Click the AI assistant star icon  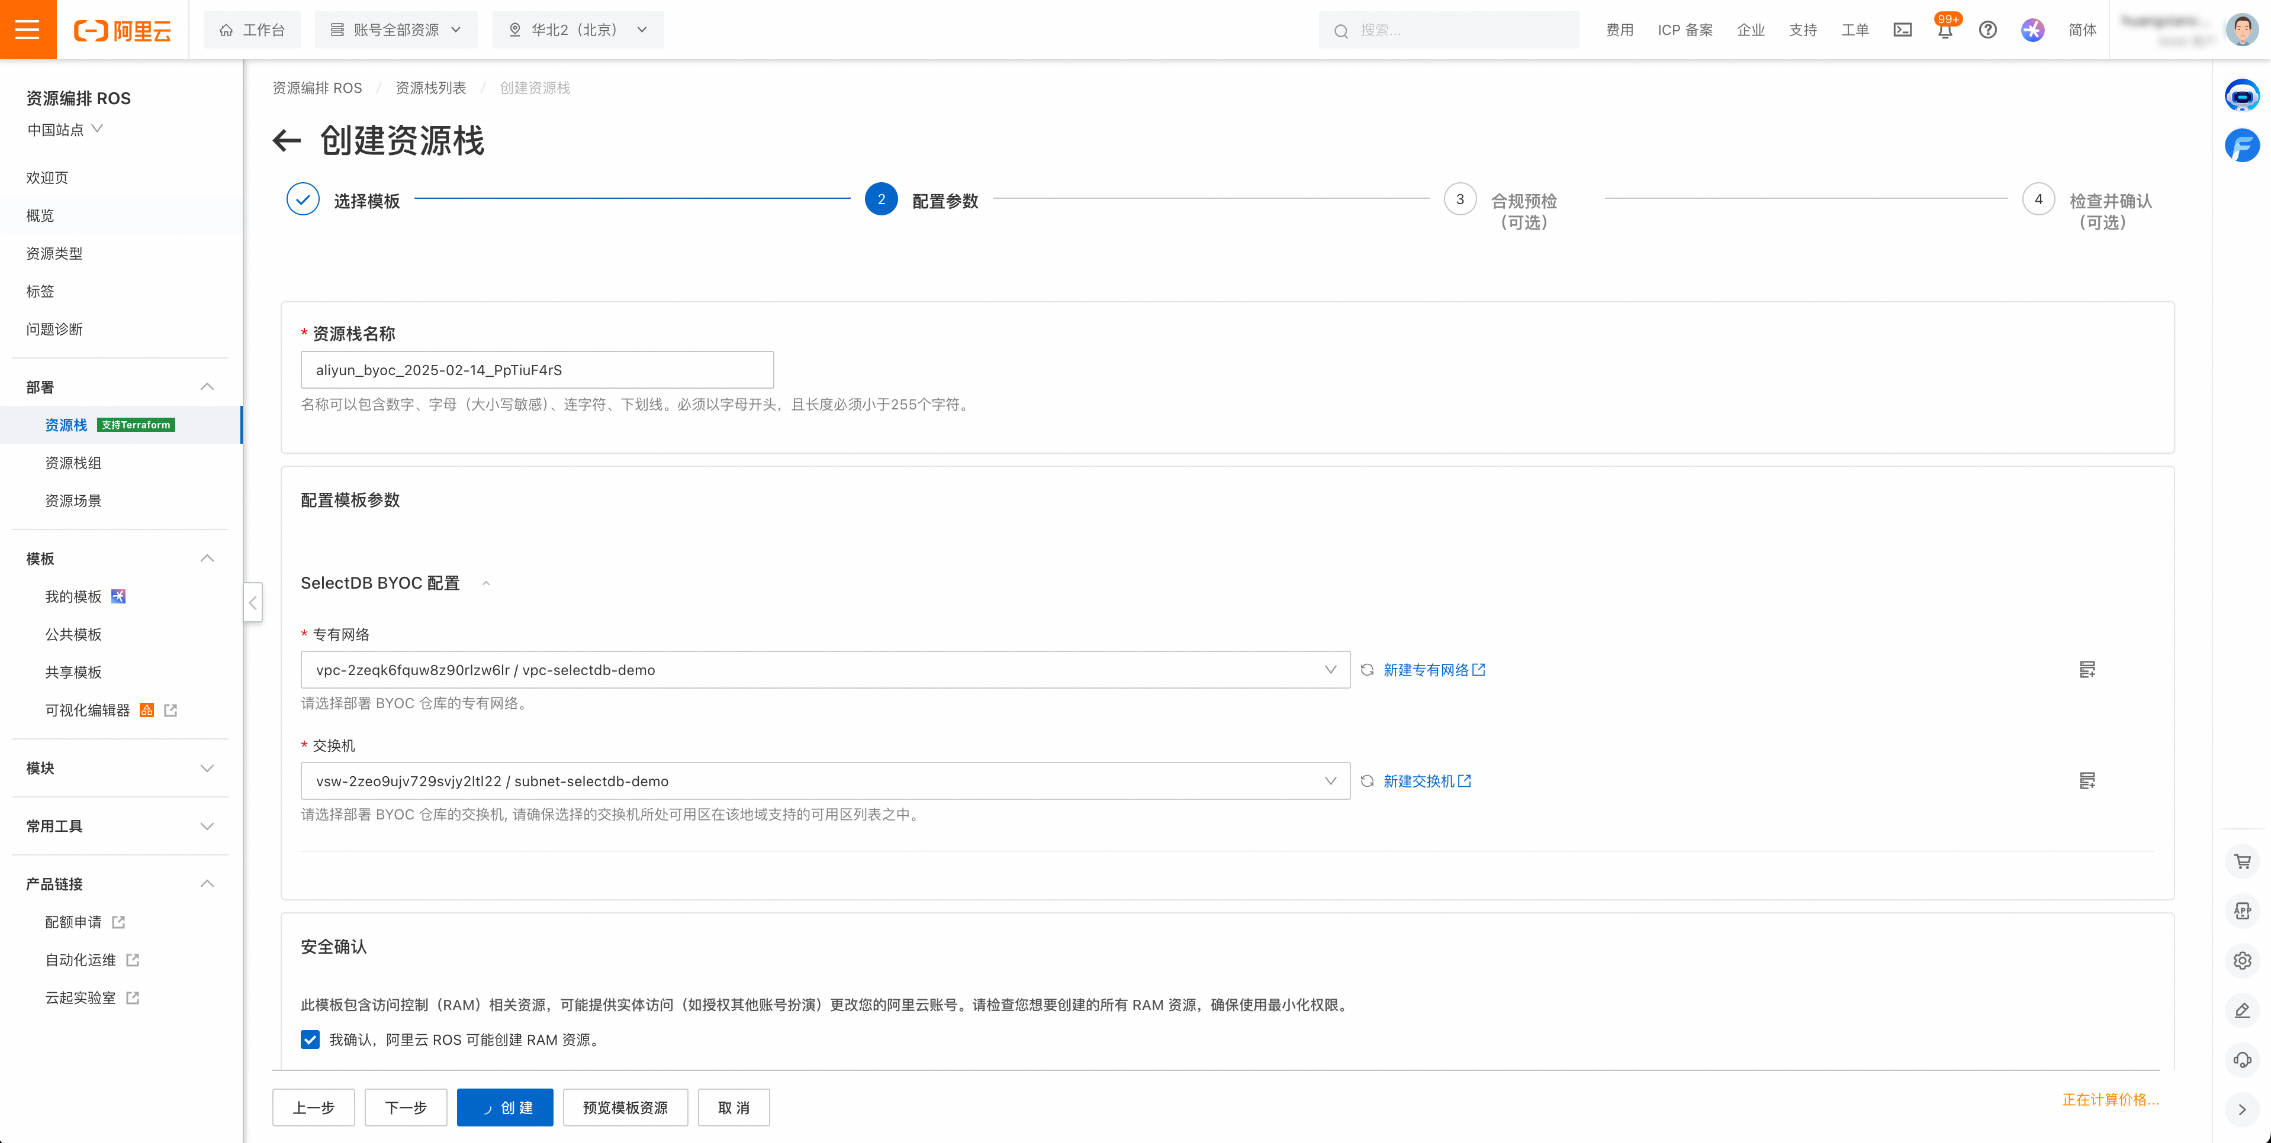click(2032, 30)
